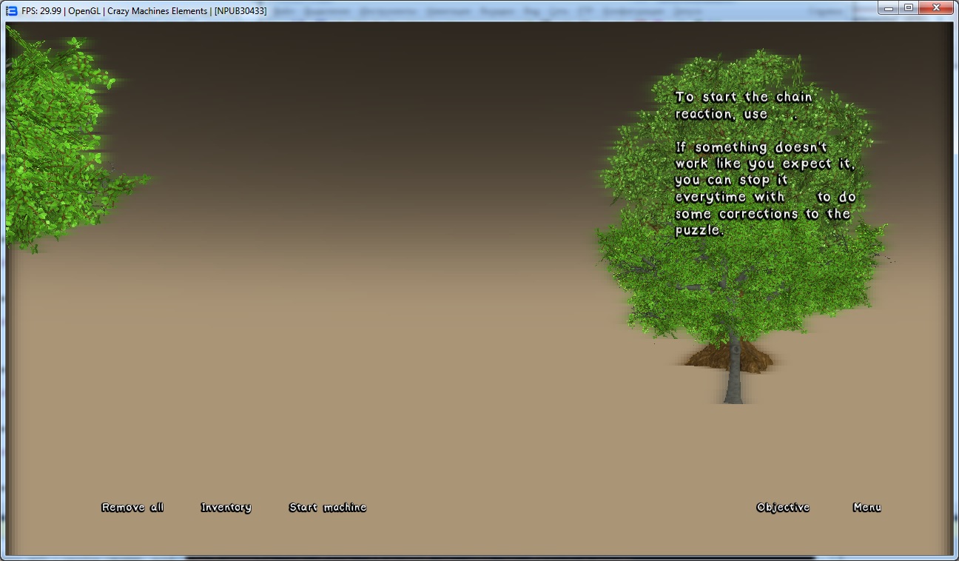Click the hint text 'If something doesn't work'

click(x=765, y=189)
